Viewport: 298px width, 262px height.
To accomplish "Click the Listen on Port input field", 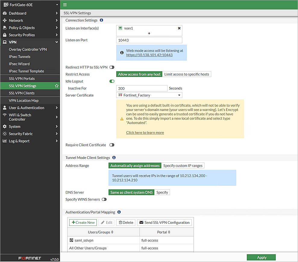I will click(x=149, y=40).
